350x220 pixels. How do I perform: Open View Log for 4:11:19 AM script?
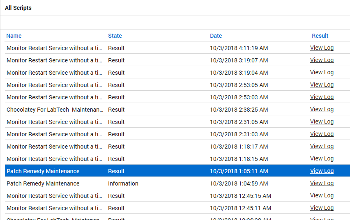pos(322,48)
